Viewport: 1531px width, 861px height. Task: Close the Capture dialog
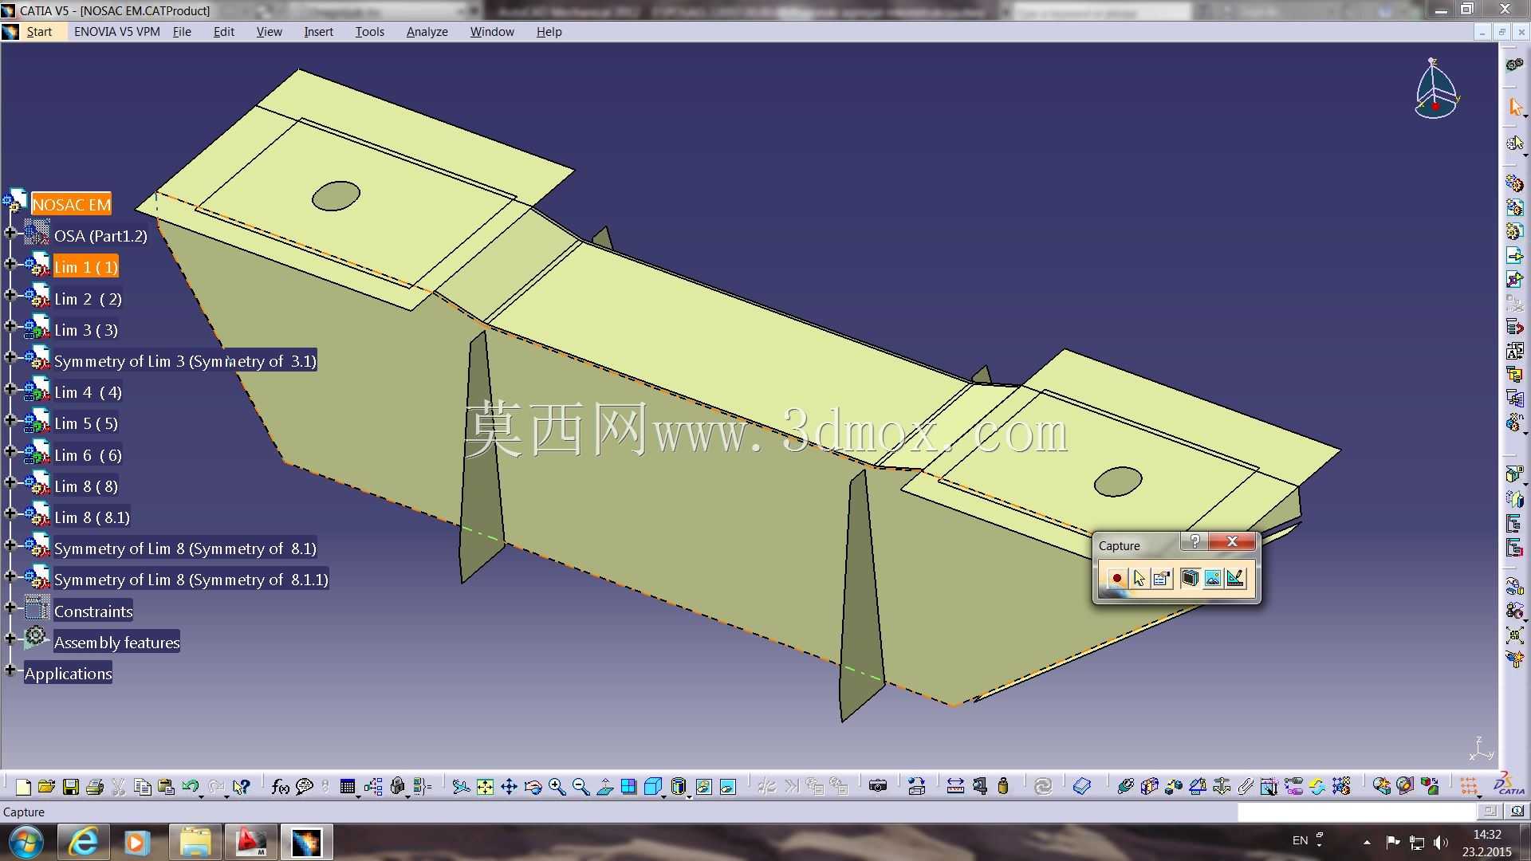coord(1232,542)
